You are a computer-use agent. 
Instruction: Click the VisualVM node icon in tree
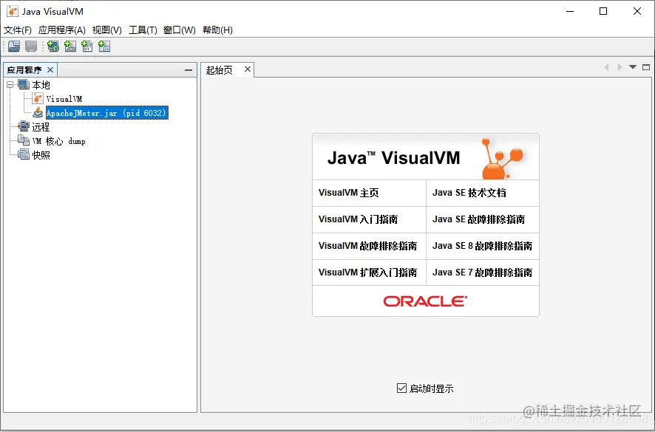tap(38, 98)
